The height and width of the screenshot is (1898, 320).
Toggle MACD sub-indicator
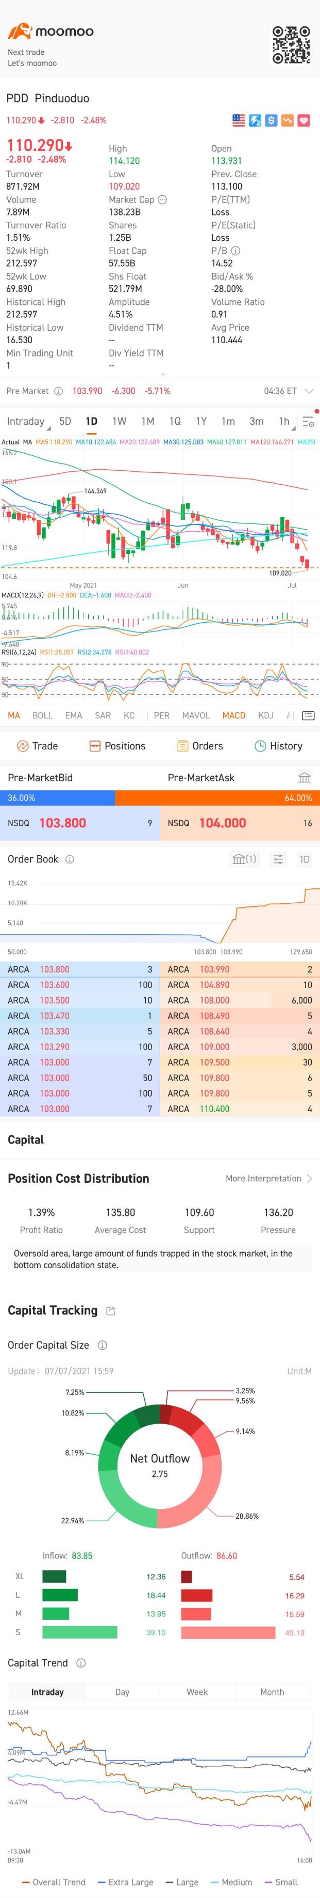coord(234,716)
